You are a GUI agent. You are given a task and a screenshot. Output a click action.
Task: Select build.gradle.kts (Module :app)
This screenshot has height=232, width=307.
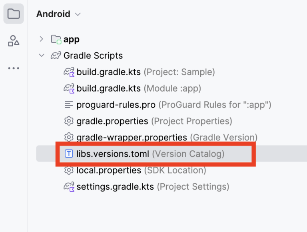[x=108, y=88]
